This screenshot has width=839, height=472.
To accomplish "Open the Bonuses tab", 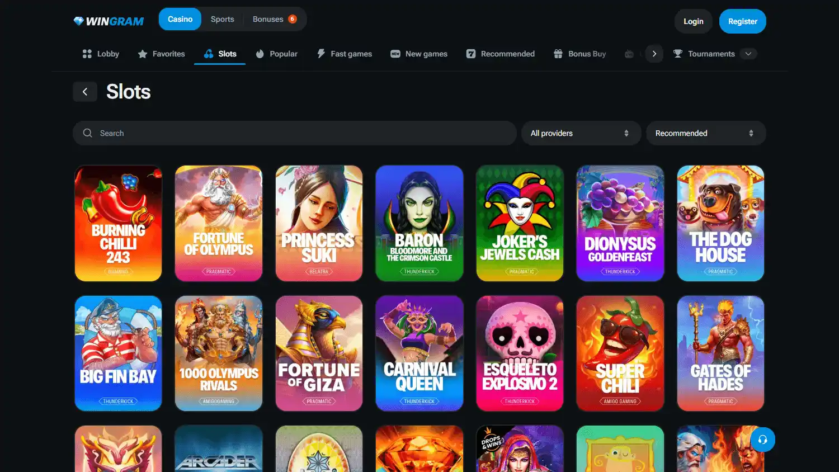I will pyautogui.click(x=275, y=19).
